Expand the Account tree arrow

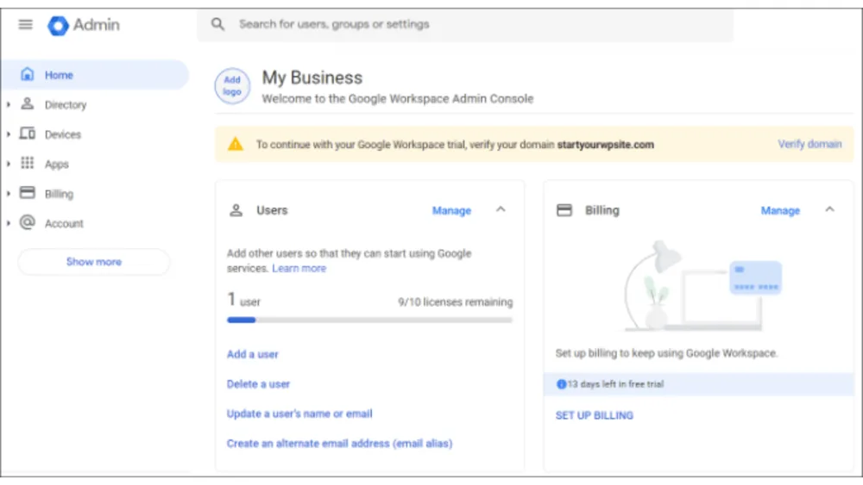point(9,223)
